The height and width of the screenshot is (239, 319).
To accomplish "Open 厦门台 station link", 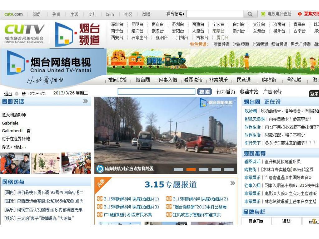I will point(222,38).
